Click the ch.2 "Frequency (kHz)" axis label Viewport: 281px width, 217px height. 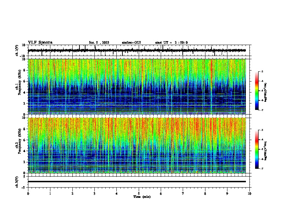pyautogui.click(x=20, y=141)
